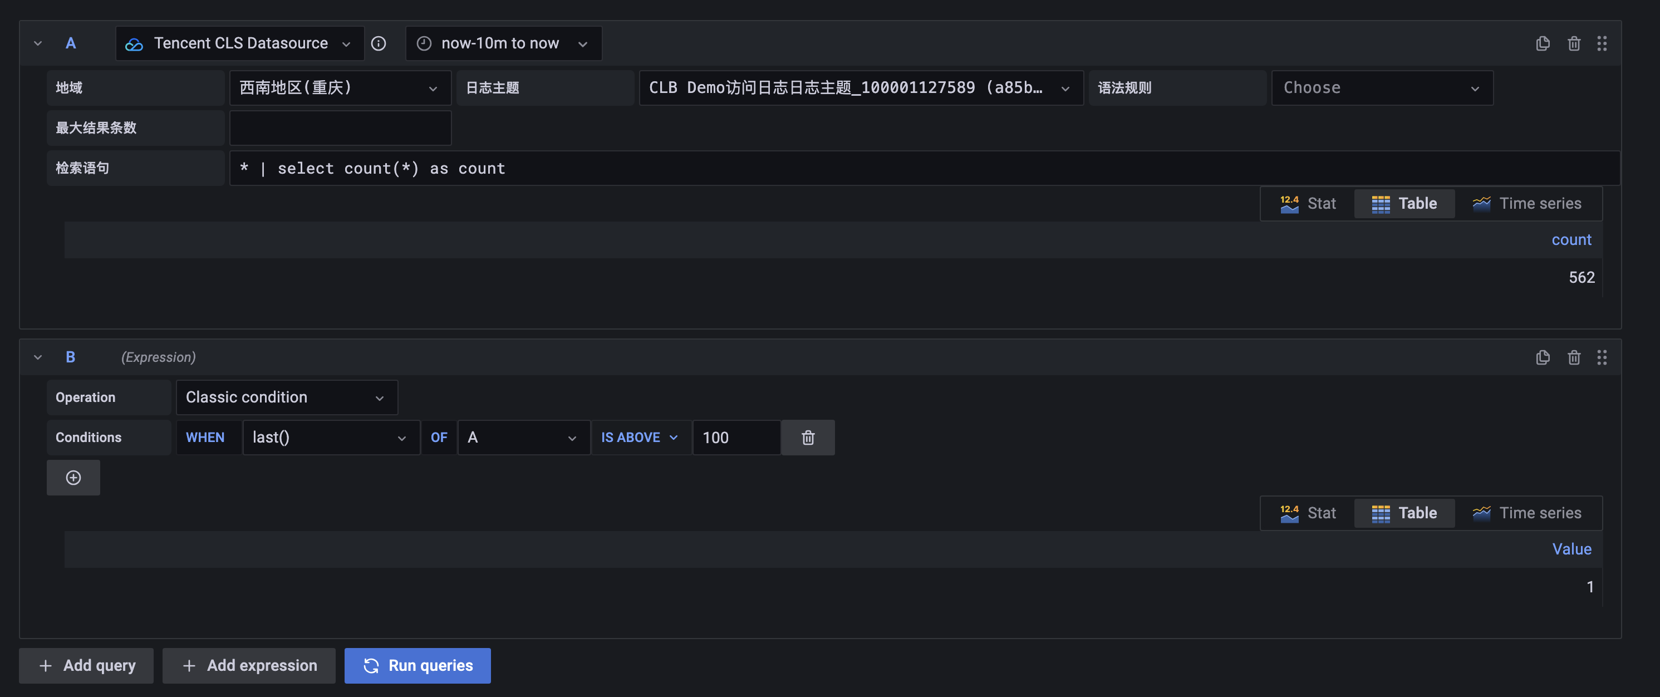
Task: Duplicate query A with the copy icon
Action: 1543,43
